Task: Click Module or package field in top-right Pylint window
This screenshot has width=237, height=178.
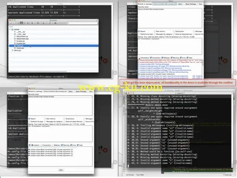Action: tap(164, 4)
